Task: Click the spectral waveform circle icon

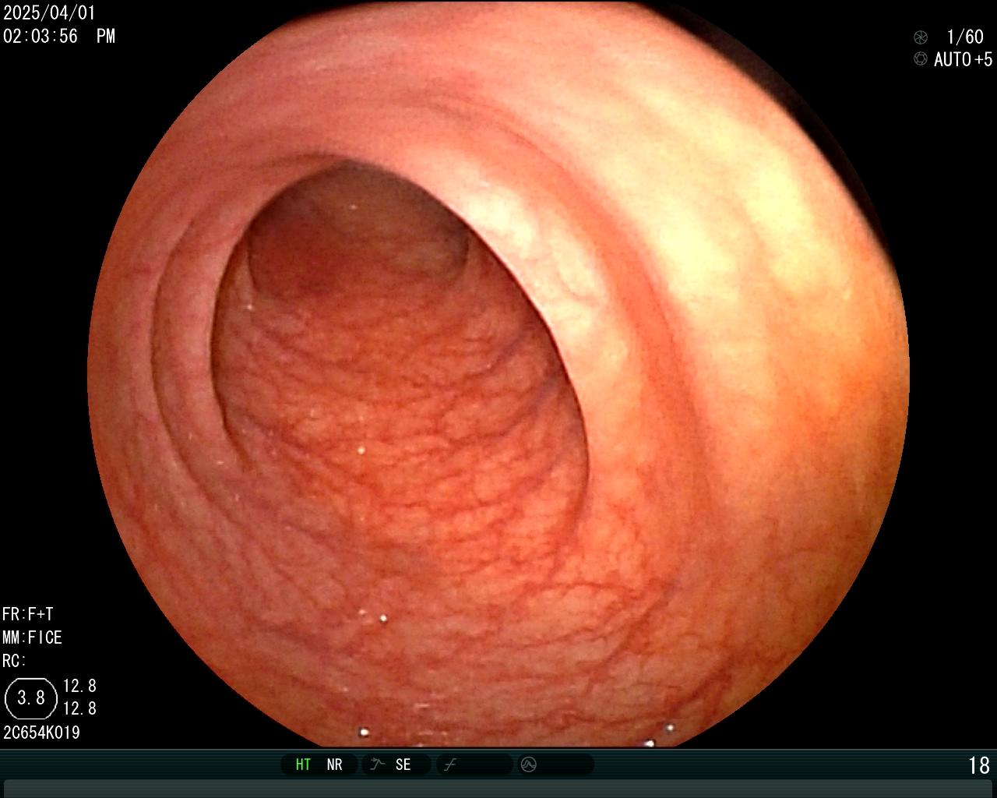Action: pyautogui.click(x=528, y=764)
